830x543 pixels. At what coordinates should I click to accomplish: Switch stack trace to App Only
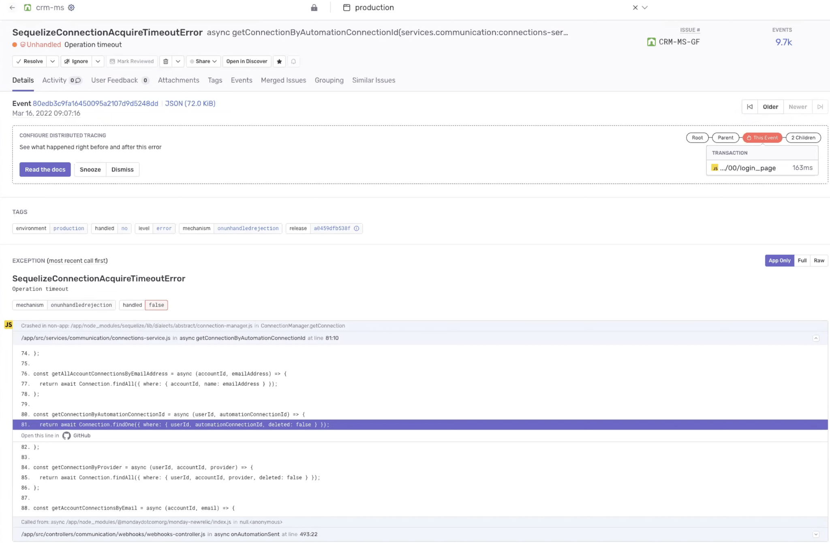click(x=779, y=261)
